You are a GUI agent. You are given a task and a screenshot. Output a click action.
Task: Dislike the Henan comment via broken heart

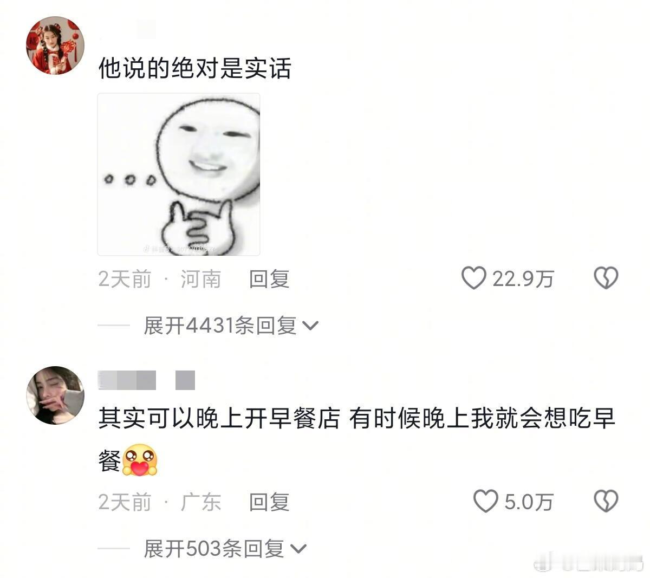click(606, 278)
